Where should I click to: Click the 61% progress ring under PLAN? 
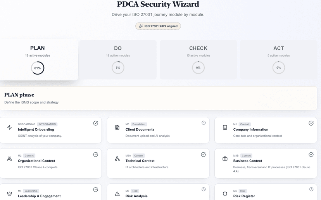(x=38, y=68)
